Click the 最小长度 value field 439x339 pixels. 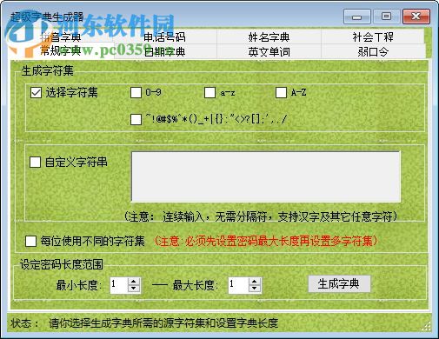pos(119,285)
